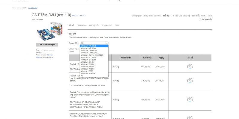
Task: Click the Tải về column header
Action: tap(190, 58)
